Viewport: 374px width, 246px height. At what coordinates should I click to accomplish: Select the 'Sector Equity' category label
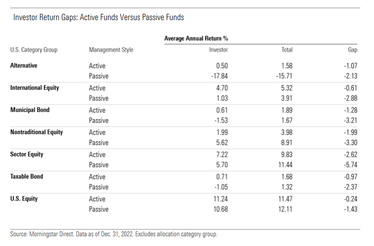pos(26,154)
